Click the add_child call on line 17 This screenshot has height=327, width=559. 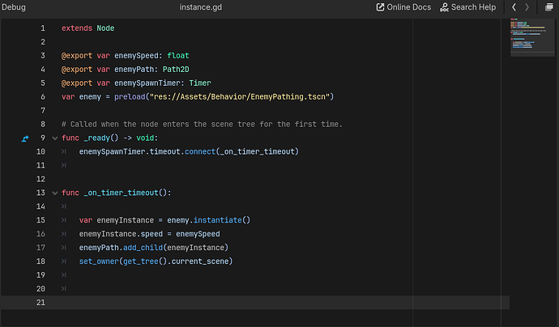143,248
